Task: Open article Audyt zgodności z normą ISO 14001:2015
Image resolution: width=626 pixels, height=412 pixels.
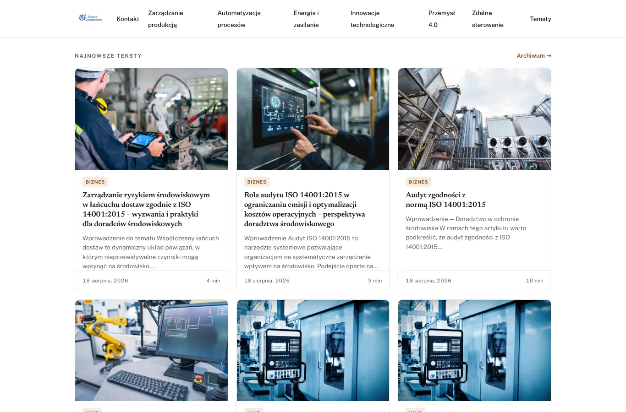Action: click(445, 200)
